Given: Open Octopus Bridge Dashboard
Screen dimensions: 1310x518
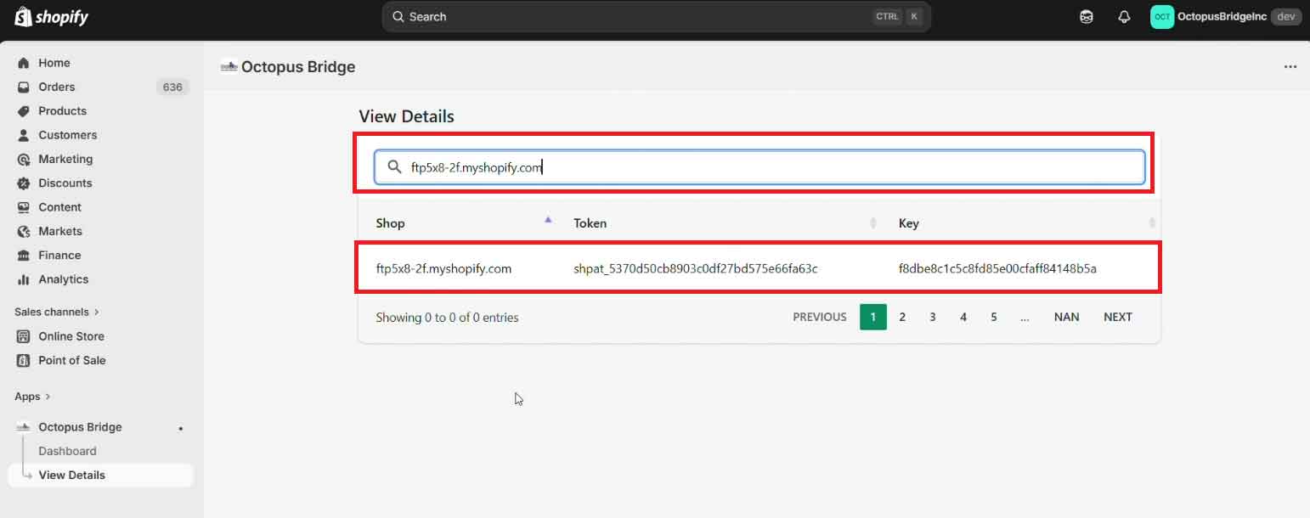Looking at the screenshot, I should pos(67,451).
